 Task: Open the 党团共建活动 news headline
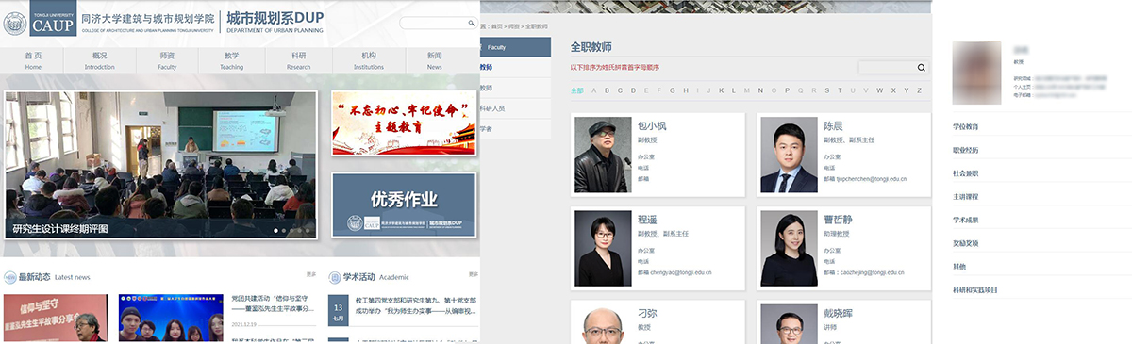coord(274,303)
